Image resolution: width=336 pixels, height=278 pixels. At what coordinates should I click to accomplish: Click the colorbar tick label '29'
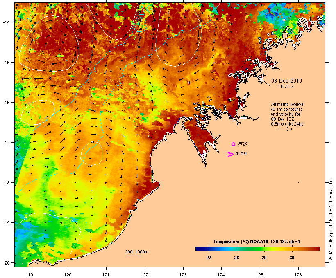(x=264, y=258)
